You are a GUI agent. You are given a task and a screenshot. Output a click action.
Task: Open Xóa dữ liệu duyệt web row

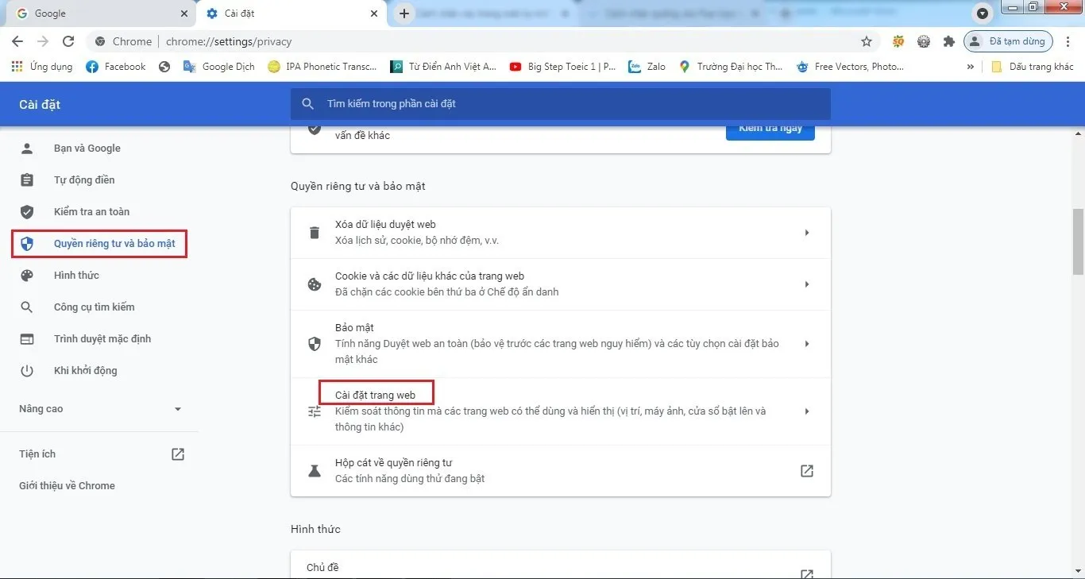click(x=561, y=233)
